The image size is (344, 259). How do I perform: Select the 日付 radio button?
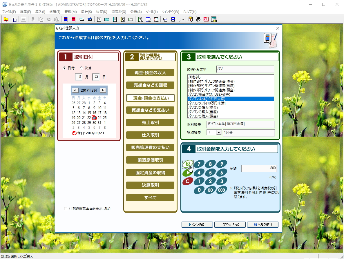coord(64,68)
